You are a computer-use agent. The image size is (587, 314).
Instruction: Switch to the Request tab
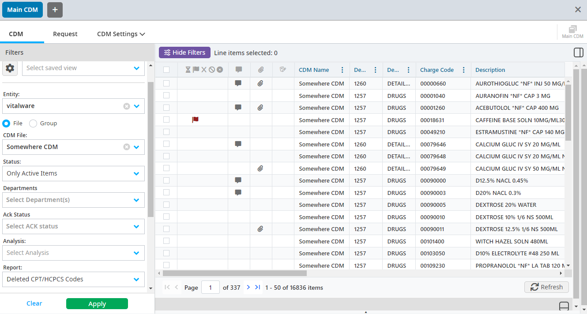tap(65, 34)
